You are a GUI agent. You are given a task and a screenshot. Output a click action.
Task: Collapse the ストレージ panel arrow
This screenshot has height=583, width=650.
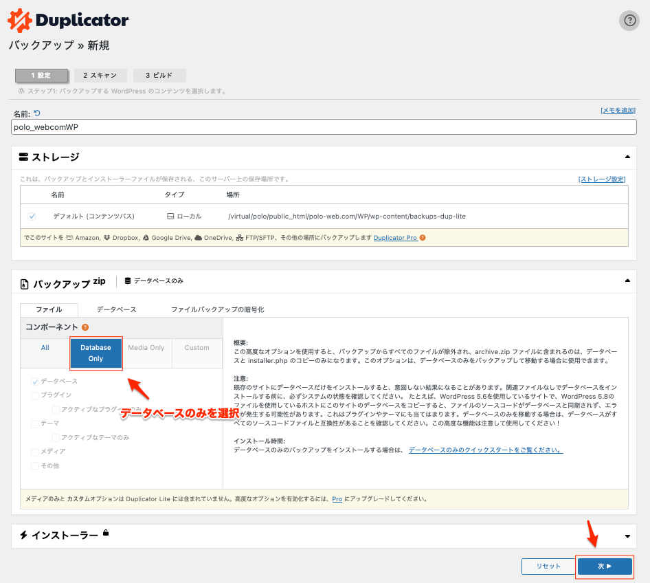point(627,157)
